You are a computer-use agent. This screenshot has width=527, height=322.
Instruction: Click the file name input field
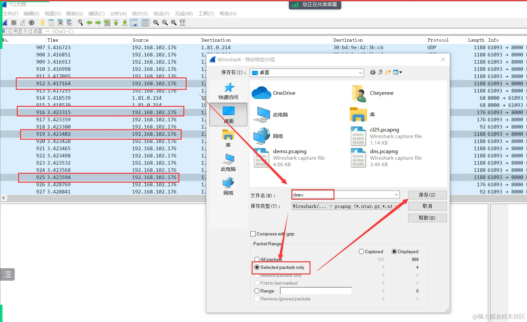(x=342, y=195)
